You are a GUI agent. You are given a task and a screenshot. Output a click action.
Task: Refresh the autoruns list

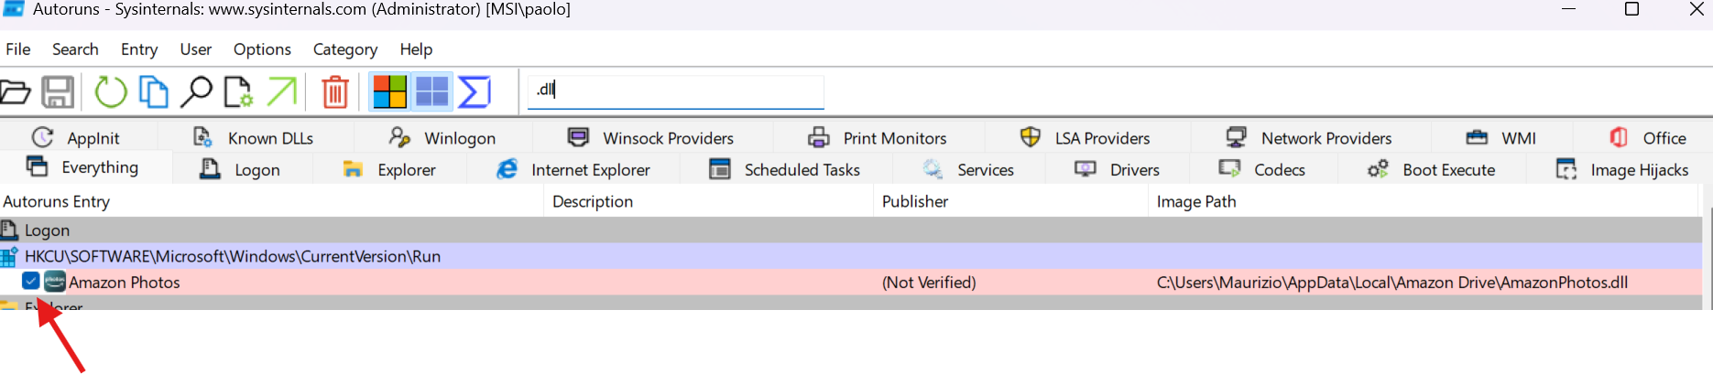click(111, 92)
